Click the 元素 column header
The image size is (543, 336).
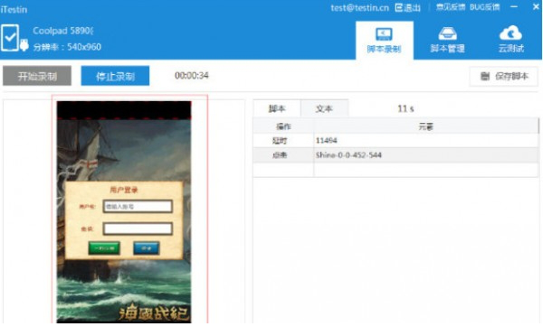426,126
